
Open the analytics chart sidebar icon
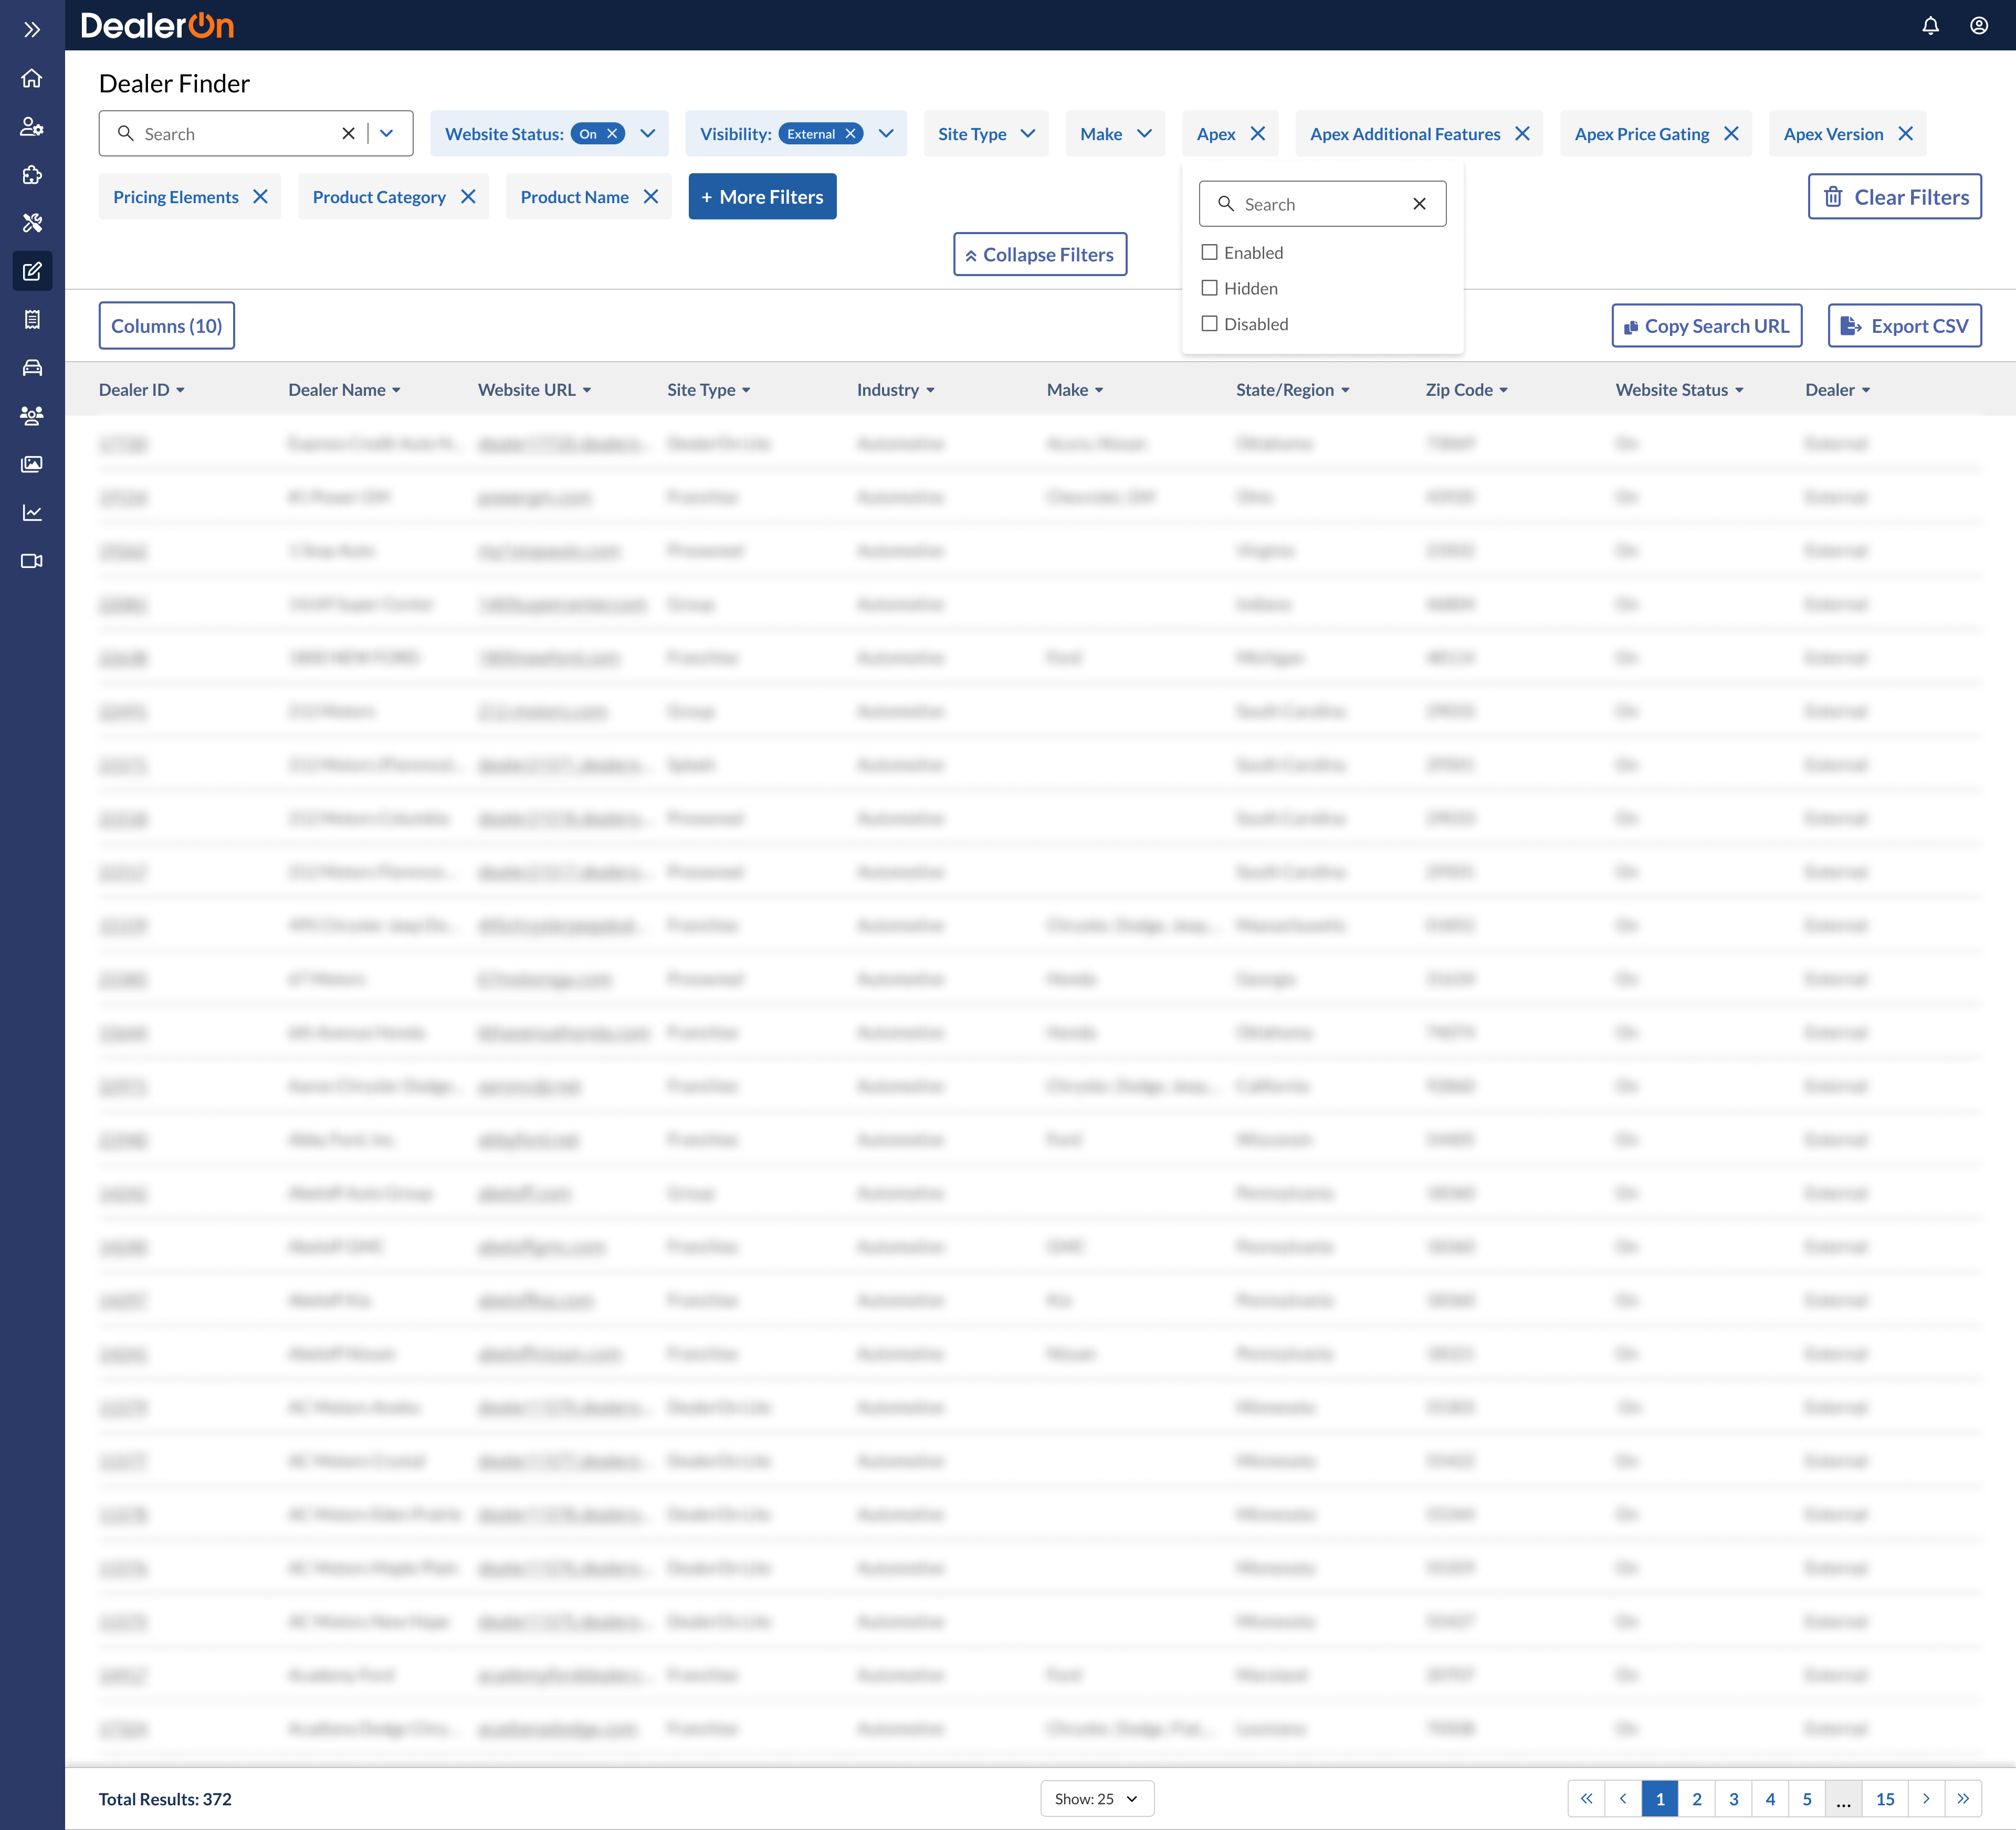(32, 512)
